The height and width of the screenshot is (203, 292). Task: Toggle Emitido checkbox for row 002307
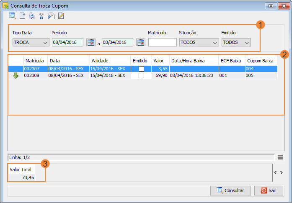(141, 69)
